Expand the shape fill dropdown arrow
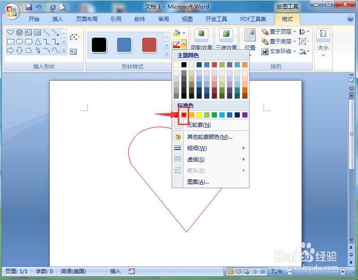This screenshot has height=280, width=358. (x=184, y=33)
